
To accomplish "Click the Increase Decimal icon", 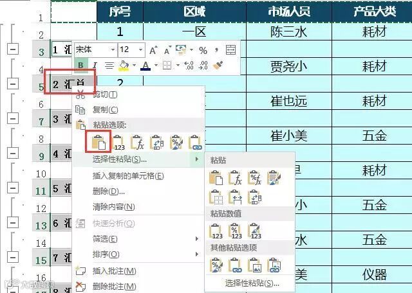I will pos(189,65).
